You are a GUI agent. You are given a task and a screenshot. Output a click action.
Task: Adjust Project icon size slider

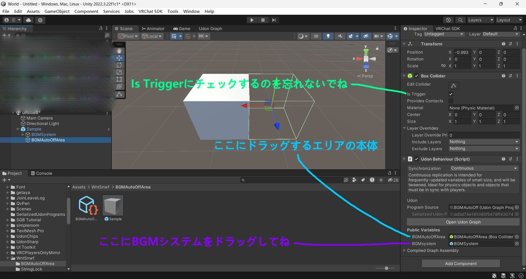[x=385, y=268]
